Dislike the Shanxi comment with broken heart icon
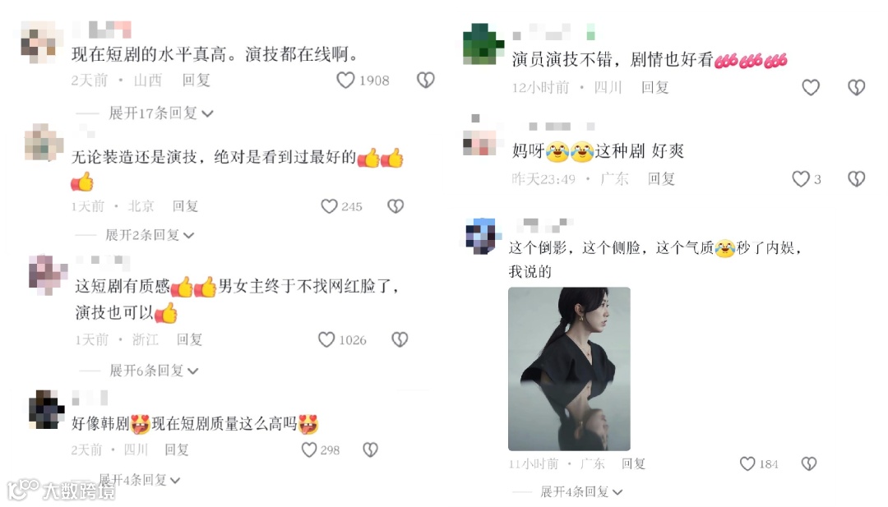Viewport: 888px width, 507px height. pyautogui.click(x=426, y=81)
